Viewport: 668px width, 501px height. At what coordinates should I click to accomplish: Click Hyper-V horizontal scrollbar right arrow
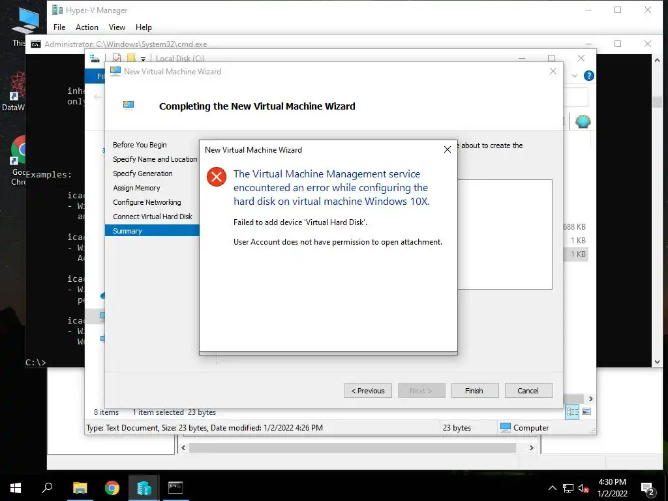coord(531,448)
